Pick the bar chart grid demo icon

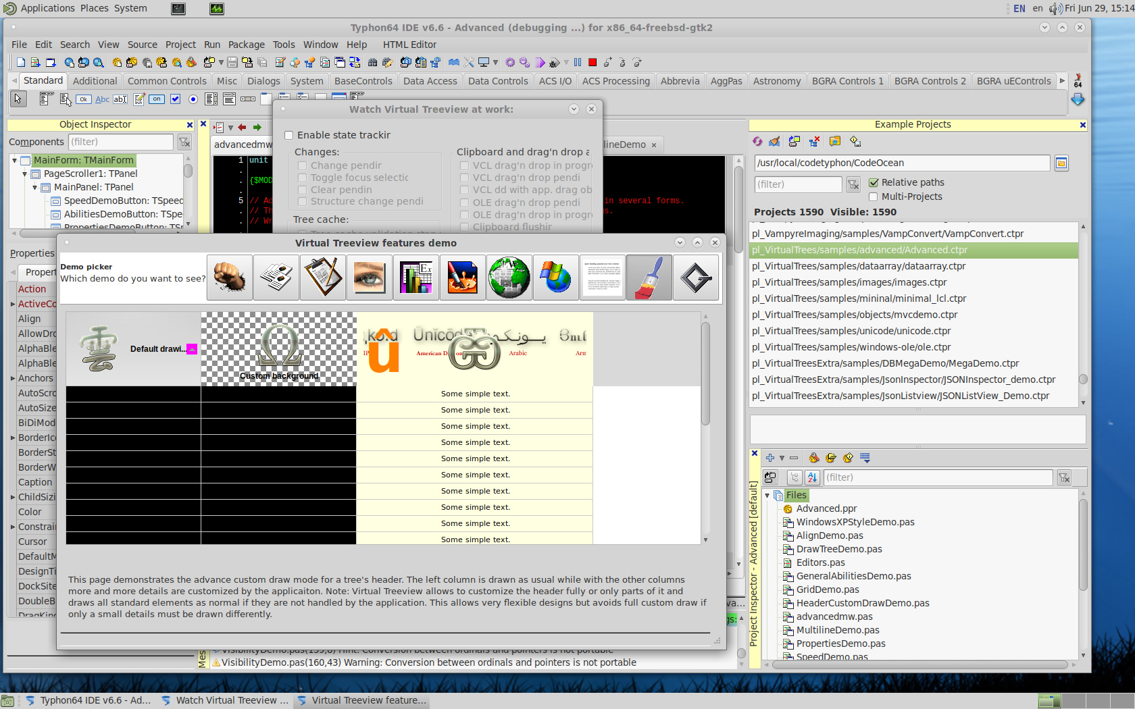[416, 278]
